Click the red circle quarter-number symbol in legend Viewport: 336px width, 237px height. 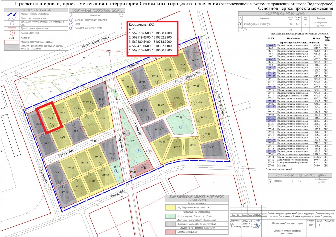tap(12, 33)
